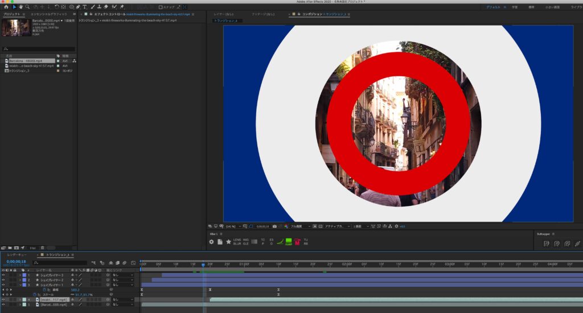Click the new folder icon in Project panel
The image size is (583, 313).
coord(10,248)
